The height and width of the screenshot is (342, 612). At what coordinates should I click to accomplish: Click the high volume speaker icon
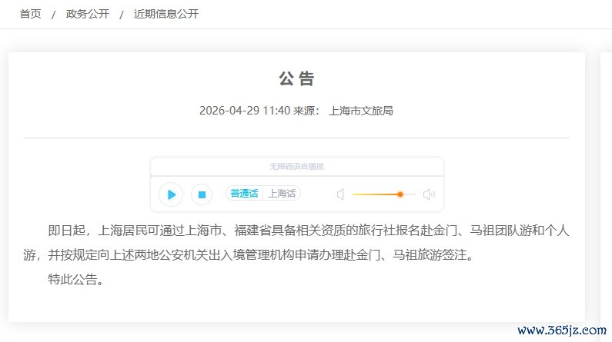(x=429, y=194)
